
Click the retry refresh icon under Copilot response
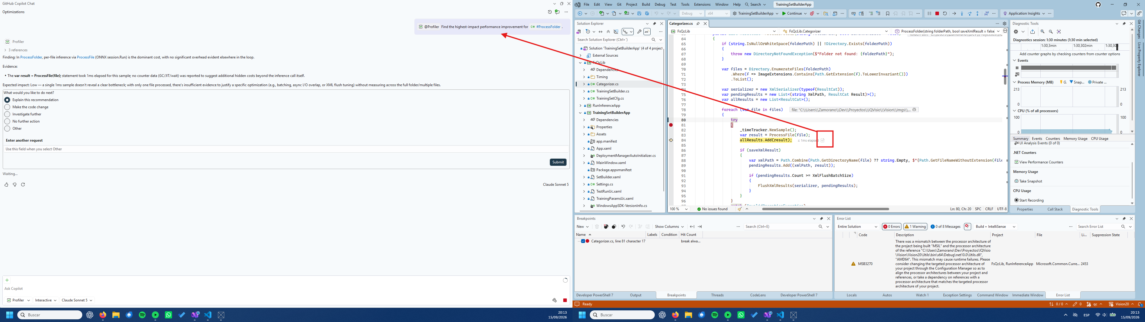23,185
